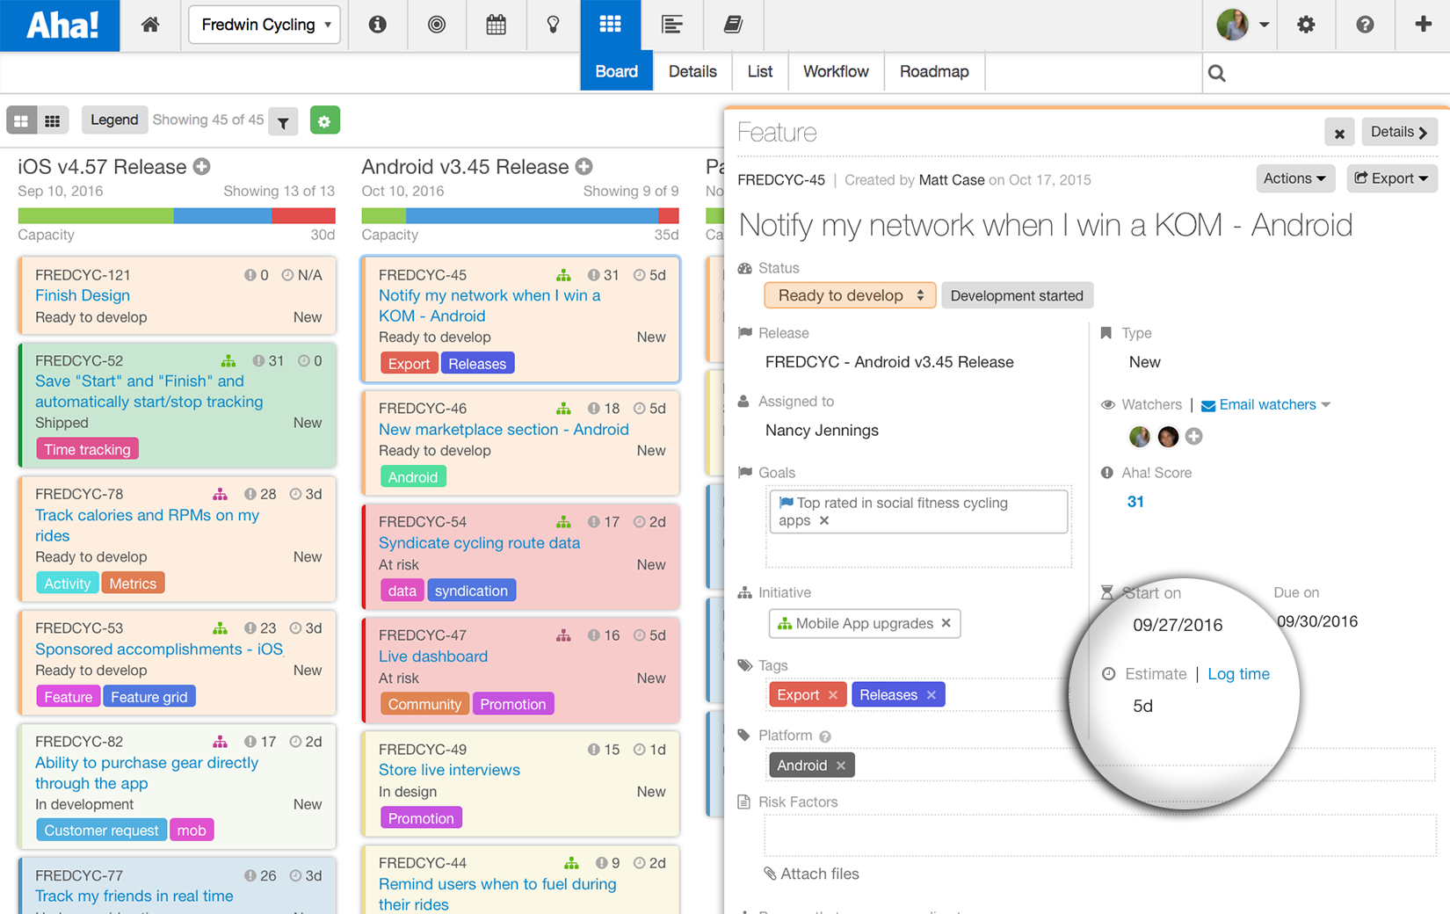Click the Log time link
The image size is (1450, 914).
tap(1238, 674)
